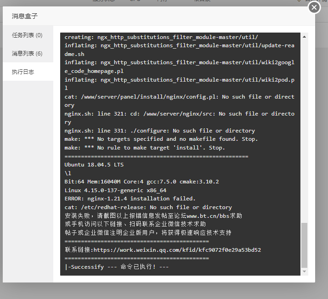Close the 消息盒子 dialog with the X icon
Image resolution: width=328 pixels, height=299 pixels.
pyautogui.click(x=314, y=7)
